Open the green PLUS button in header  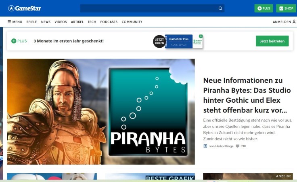[264, 8]
